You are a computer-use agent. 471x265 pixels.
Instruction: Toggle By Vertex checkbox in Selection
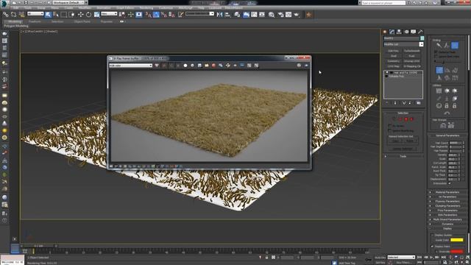pyautogui.click(x=389, y=126)
